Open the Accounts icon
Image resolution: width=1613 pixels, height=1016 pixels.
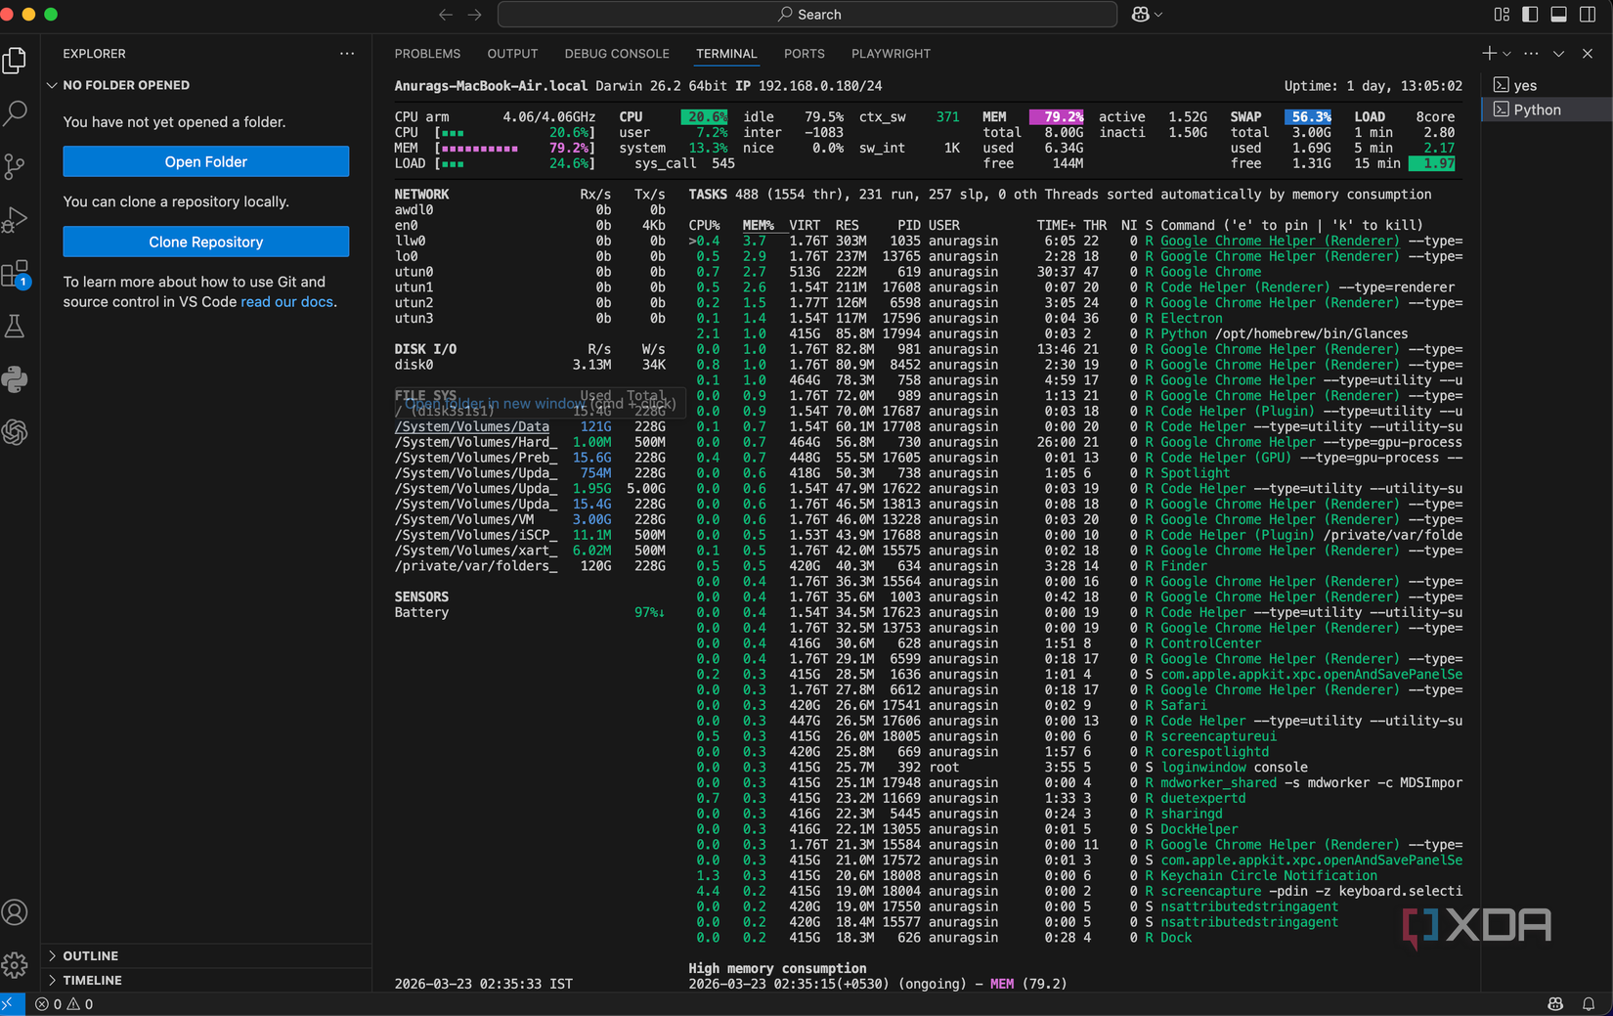pos(15,912)
